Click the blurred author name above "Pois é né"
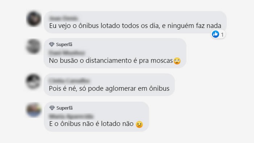The height and width of the screenshot is (143, 254). [x=69, y=81]
